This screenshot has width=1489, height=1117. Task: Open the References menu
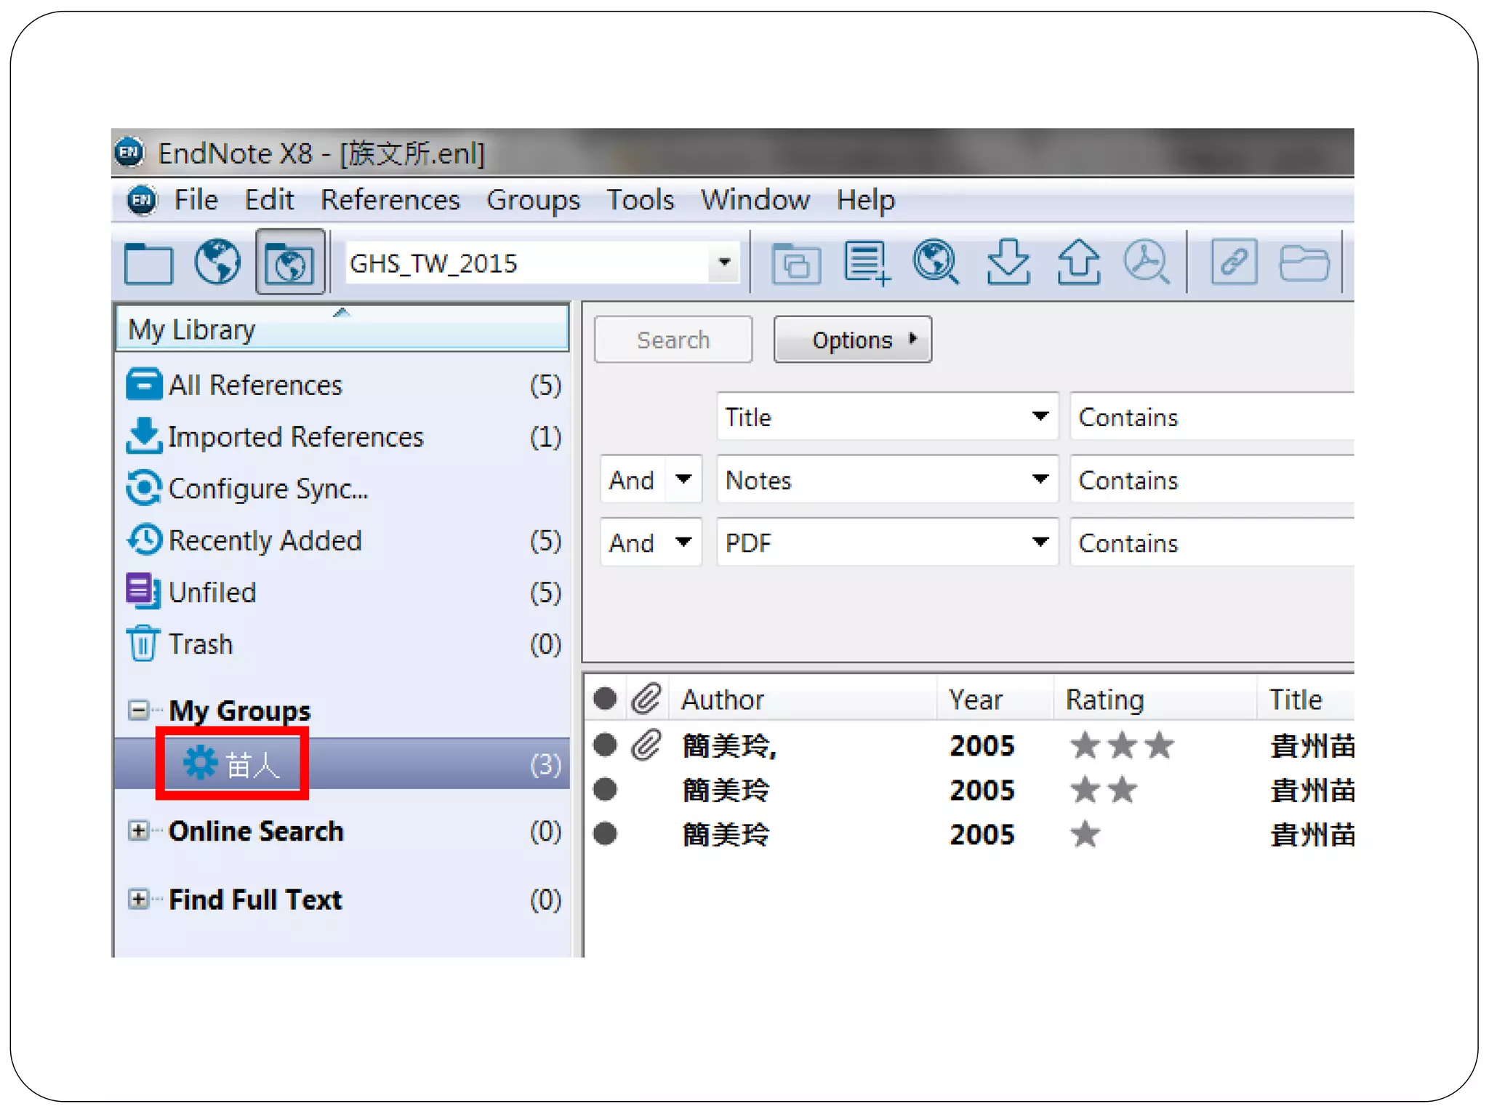390,200
